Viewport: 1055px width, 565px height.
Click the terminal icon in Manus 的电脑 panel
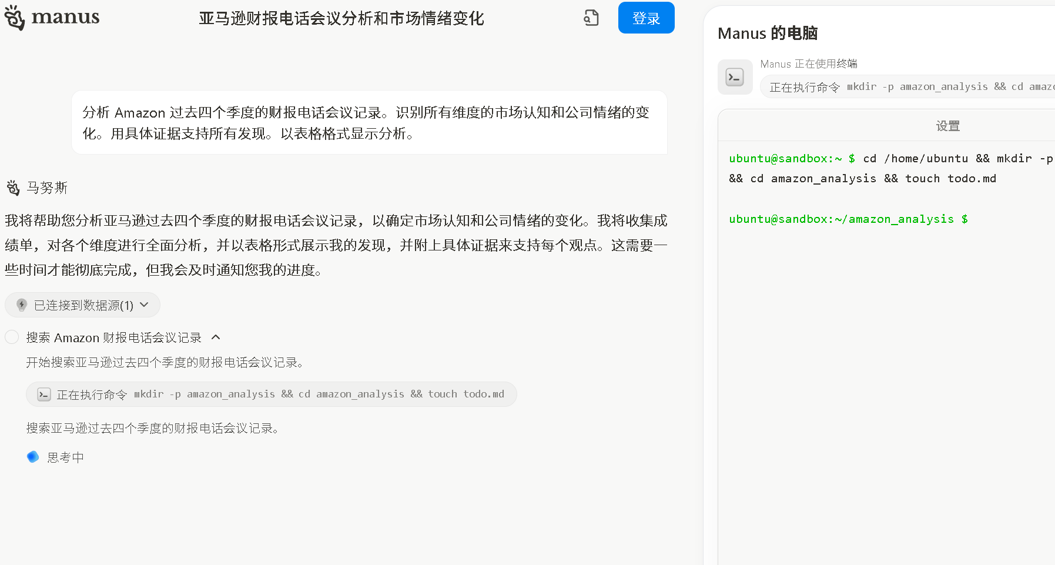[735, 77]
